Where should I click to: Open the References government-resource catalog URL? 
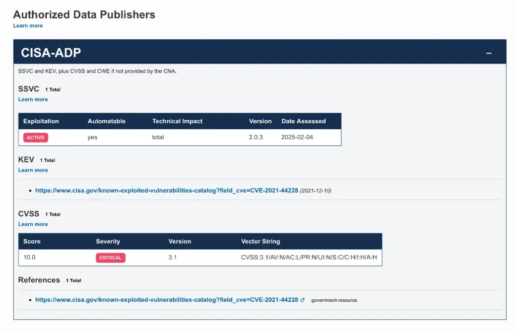[x=166, y=300]
